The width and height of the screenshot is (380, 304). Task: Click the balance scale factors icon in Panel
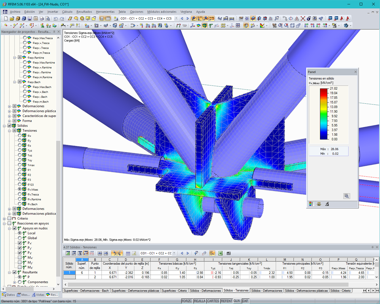(x=319, y=204)
